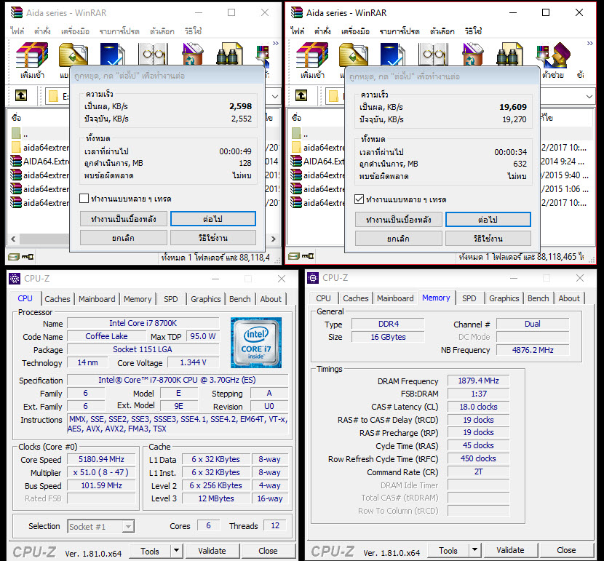Image resolution: width=604 pixels, height=561 pixels.
Task: Click the up-one-level arrow in left WinRAR window
Action: [x=21, y=95]
